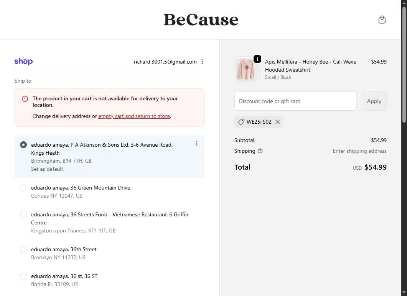The image size is (407, 296).
Task: Click the item quantity badge showing 1
Action: click(257, 59)
